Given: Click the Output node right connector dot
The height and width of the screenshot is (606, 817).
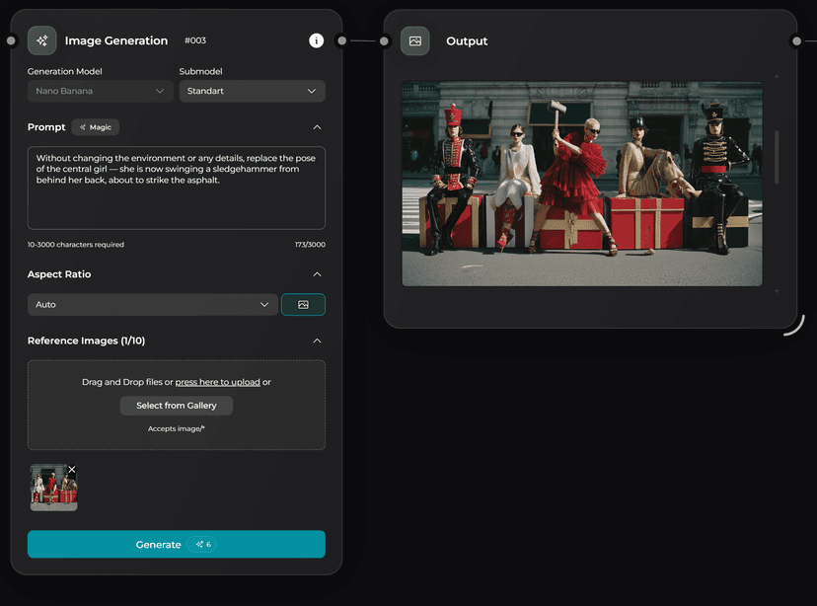Looking at the screenshot, I should tap(796, 40).
